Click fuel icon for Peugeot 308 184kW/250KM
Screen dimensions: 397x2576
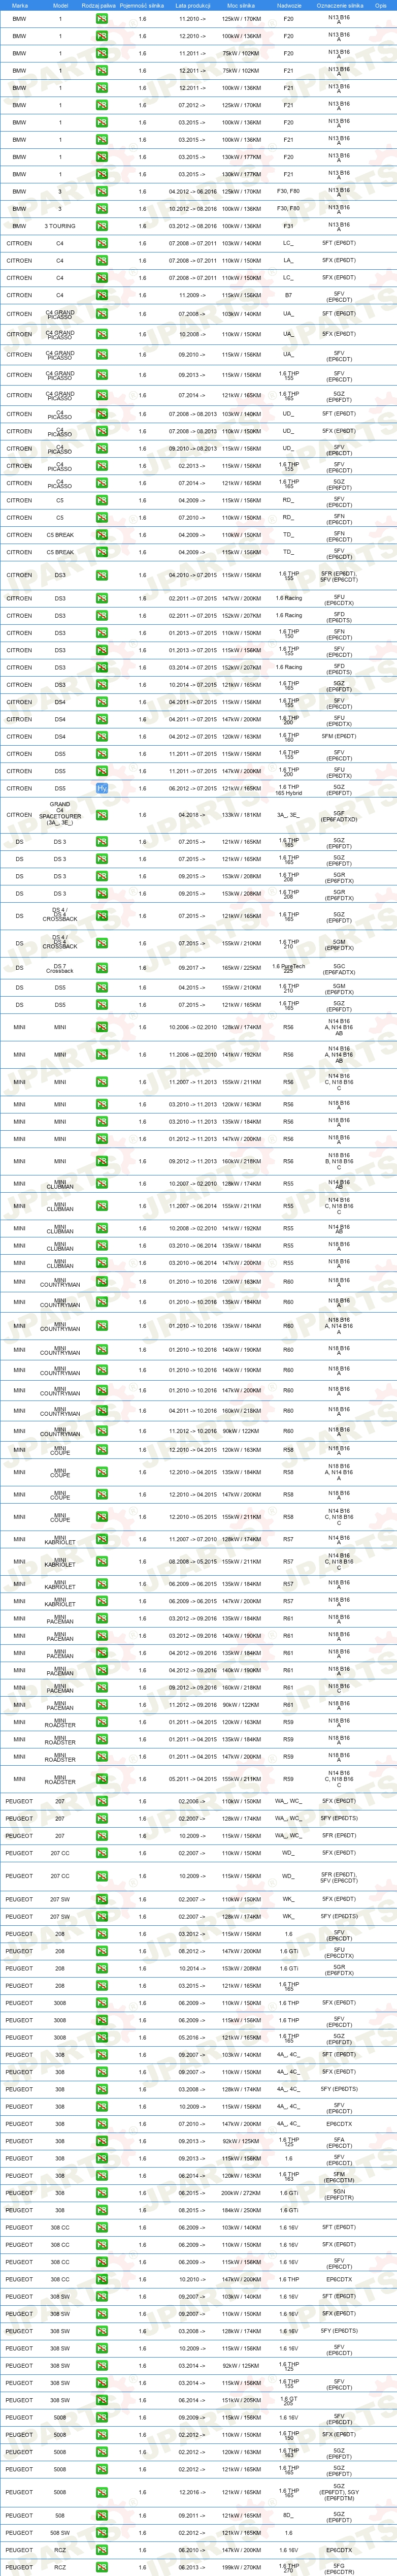coord(102,2210)
